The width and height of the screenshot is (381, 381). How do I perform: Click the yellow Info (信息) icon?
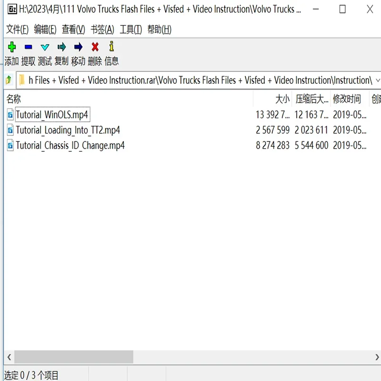111,46
